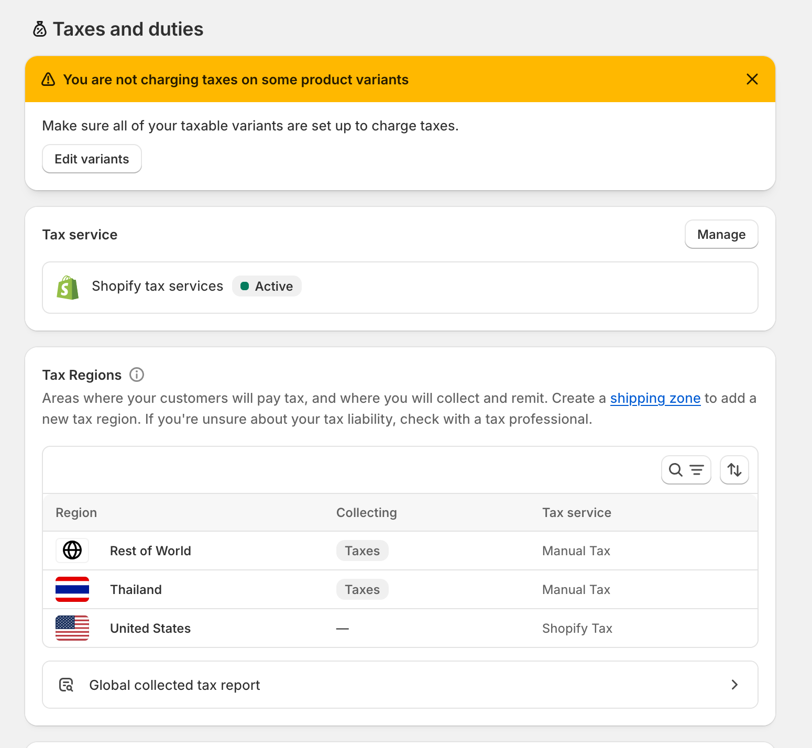812x748 pixels.
Task: Click the Rest of World globe icon
Action: click(72, 551)
